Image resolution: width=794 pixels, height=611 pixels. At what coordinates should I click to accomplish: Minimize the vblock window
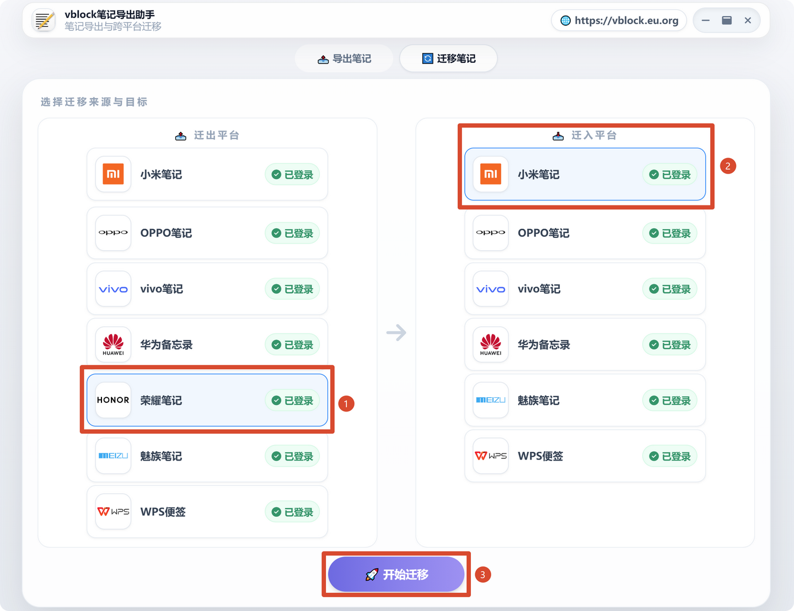[706, 20]
